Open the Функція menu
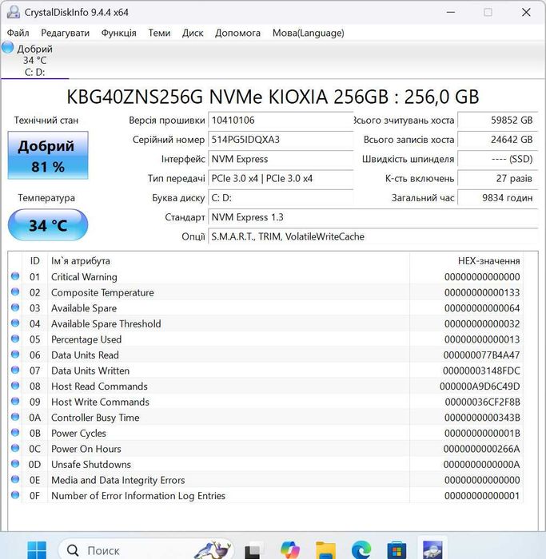The image size is (546, 559). (118, 33)
